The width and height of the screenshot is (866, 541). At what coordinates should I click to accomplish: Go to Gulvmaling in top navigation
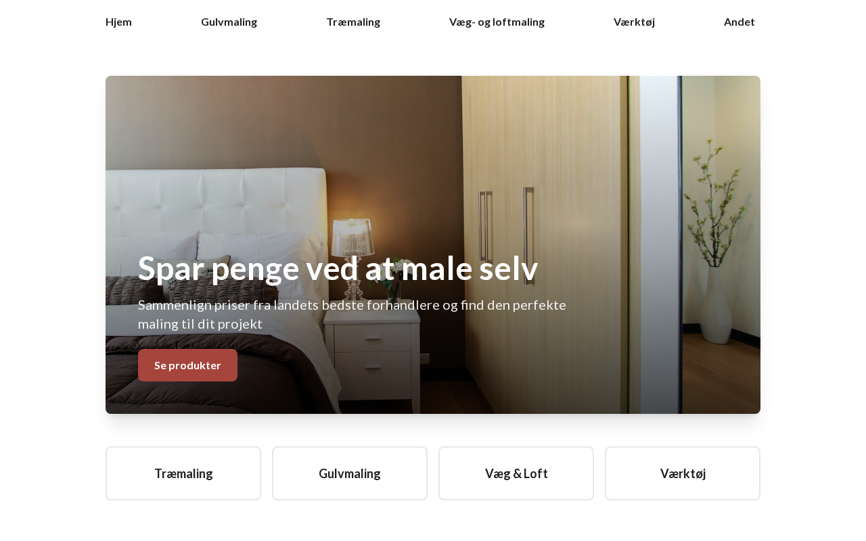[229, 22]
